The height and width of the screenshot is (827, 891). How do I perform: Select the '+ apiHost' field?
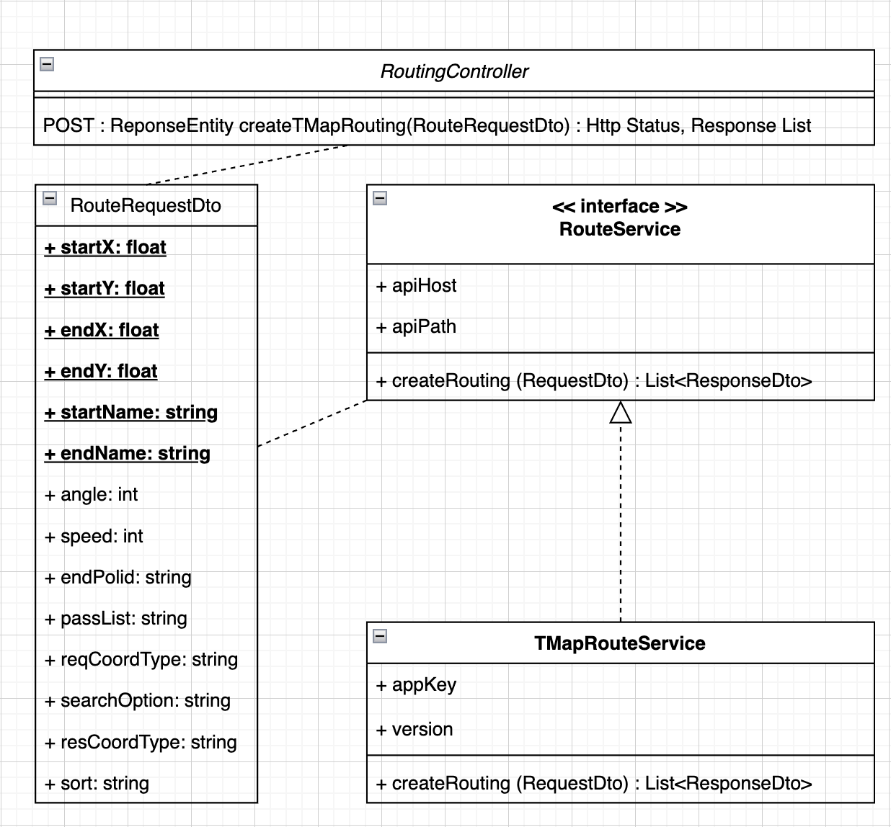[417, 285]
